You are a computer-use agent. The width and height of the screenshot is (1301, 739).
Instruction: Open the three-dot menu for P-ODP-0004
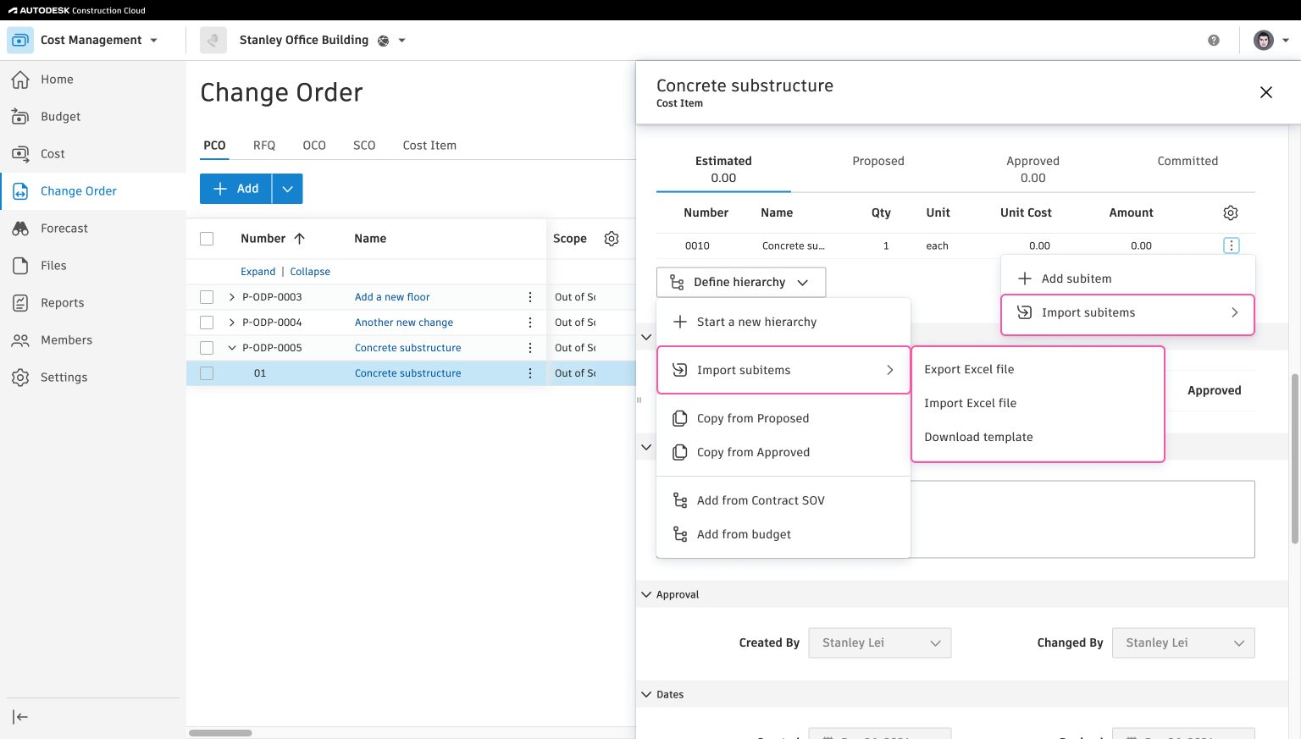point(530,322)
